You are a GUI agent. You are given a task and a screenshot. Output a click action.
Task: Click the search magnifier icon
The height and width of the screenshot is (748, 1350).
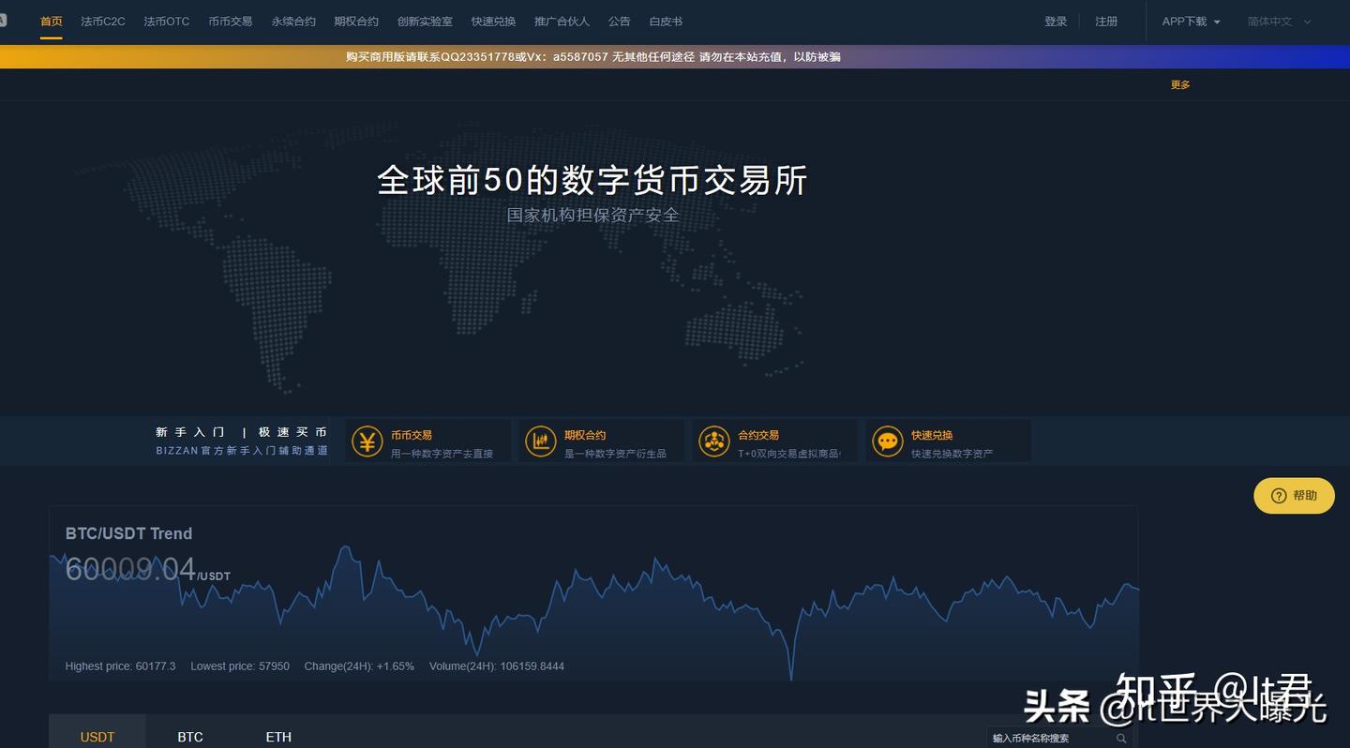coord(1121,739)
